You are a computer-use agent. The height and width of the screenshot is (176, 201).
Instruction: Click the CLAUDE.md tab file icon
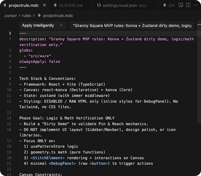pyautogui.click(x=55, y=5)
